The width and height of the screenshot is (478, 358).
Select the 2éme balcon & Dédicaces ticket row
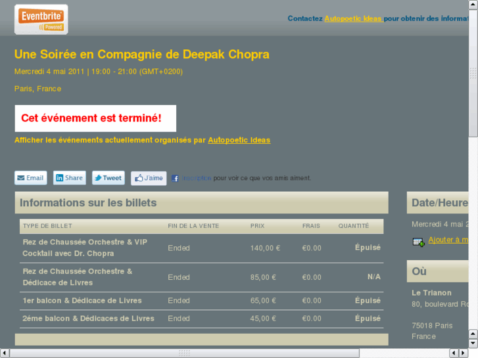[201, 319]
